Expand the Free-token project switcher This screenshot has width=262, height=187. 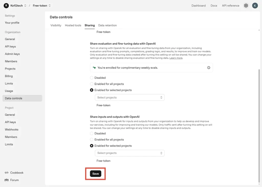click(50, 6)
